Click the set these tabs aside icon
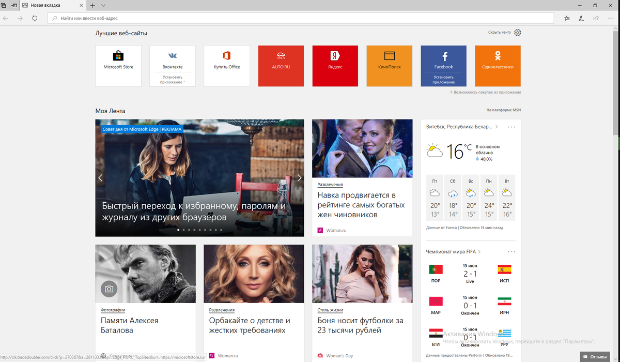620x362 pixels. [x=13, y=5]
